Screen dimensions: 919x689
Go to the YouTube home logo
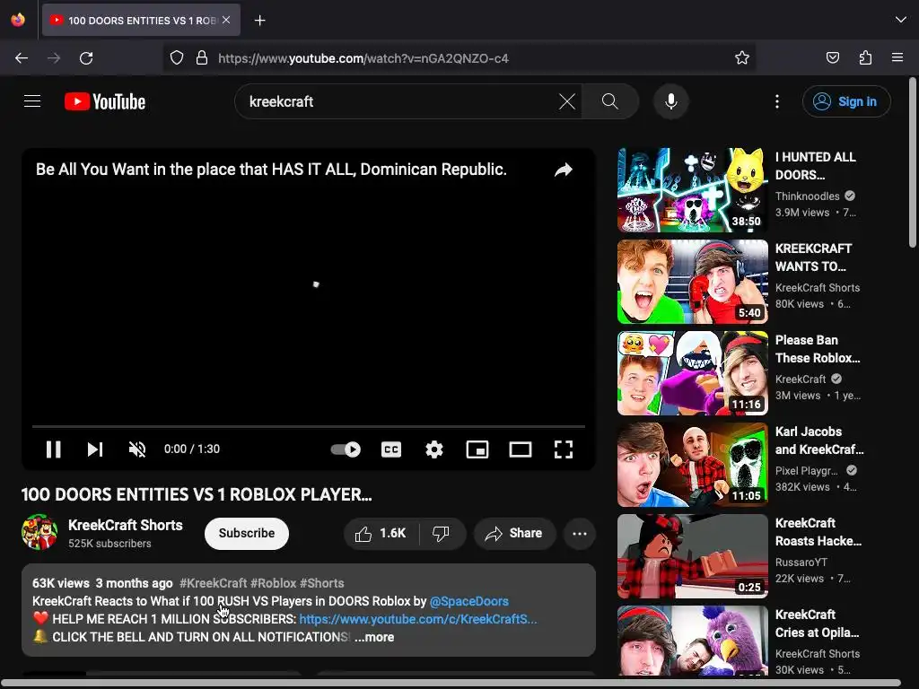(x=105, y=101)
